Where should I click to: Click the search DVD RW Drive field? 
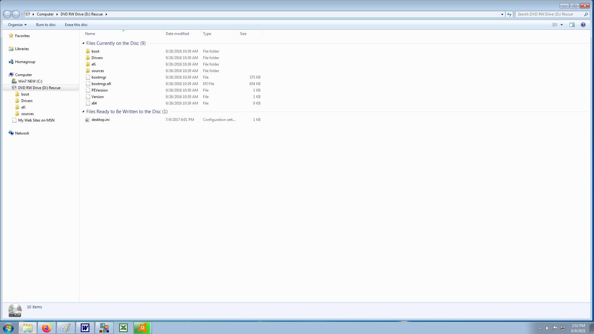coord(548,14)
